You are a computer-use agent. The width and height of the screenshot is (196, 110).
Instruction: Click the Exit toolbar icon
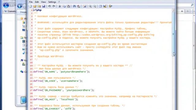pyautogui.click(x=111, y=6)
